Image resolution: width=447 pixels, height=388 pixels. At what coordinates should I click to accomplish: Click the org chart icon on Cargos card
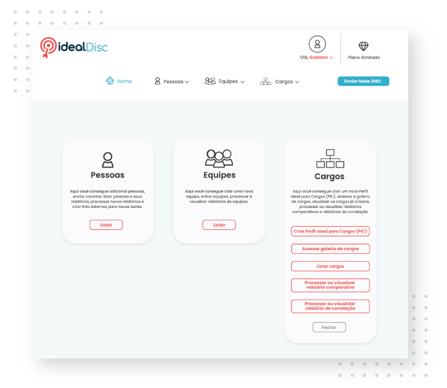tap(330, 159)
